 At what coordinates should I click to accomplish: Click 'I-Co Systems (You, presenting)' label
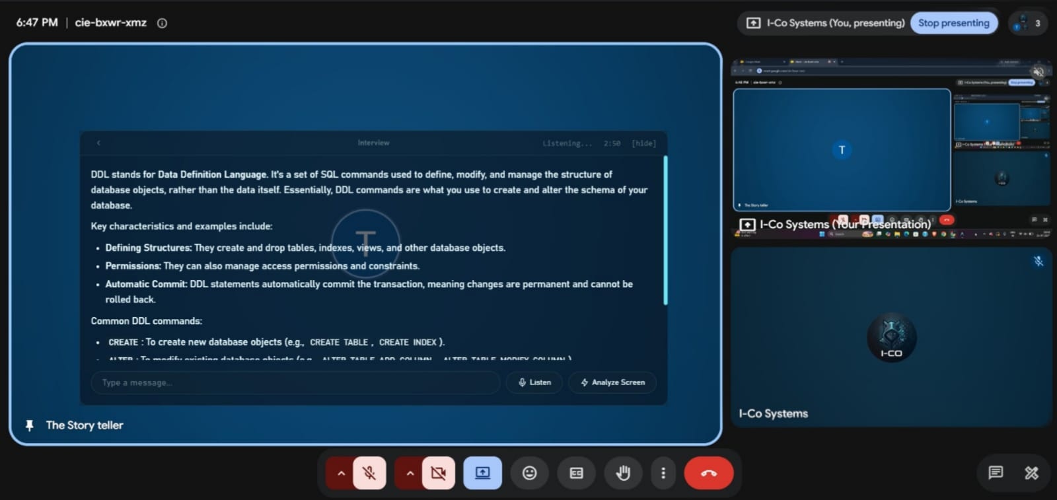click(836, 23)
